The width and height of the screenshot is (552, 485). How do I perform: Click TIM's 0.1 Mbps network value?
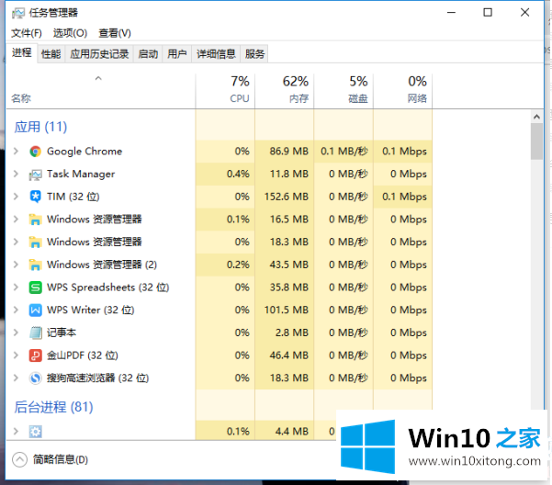[x=404, y=197]
